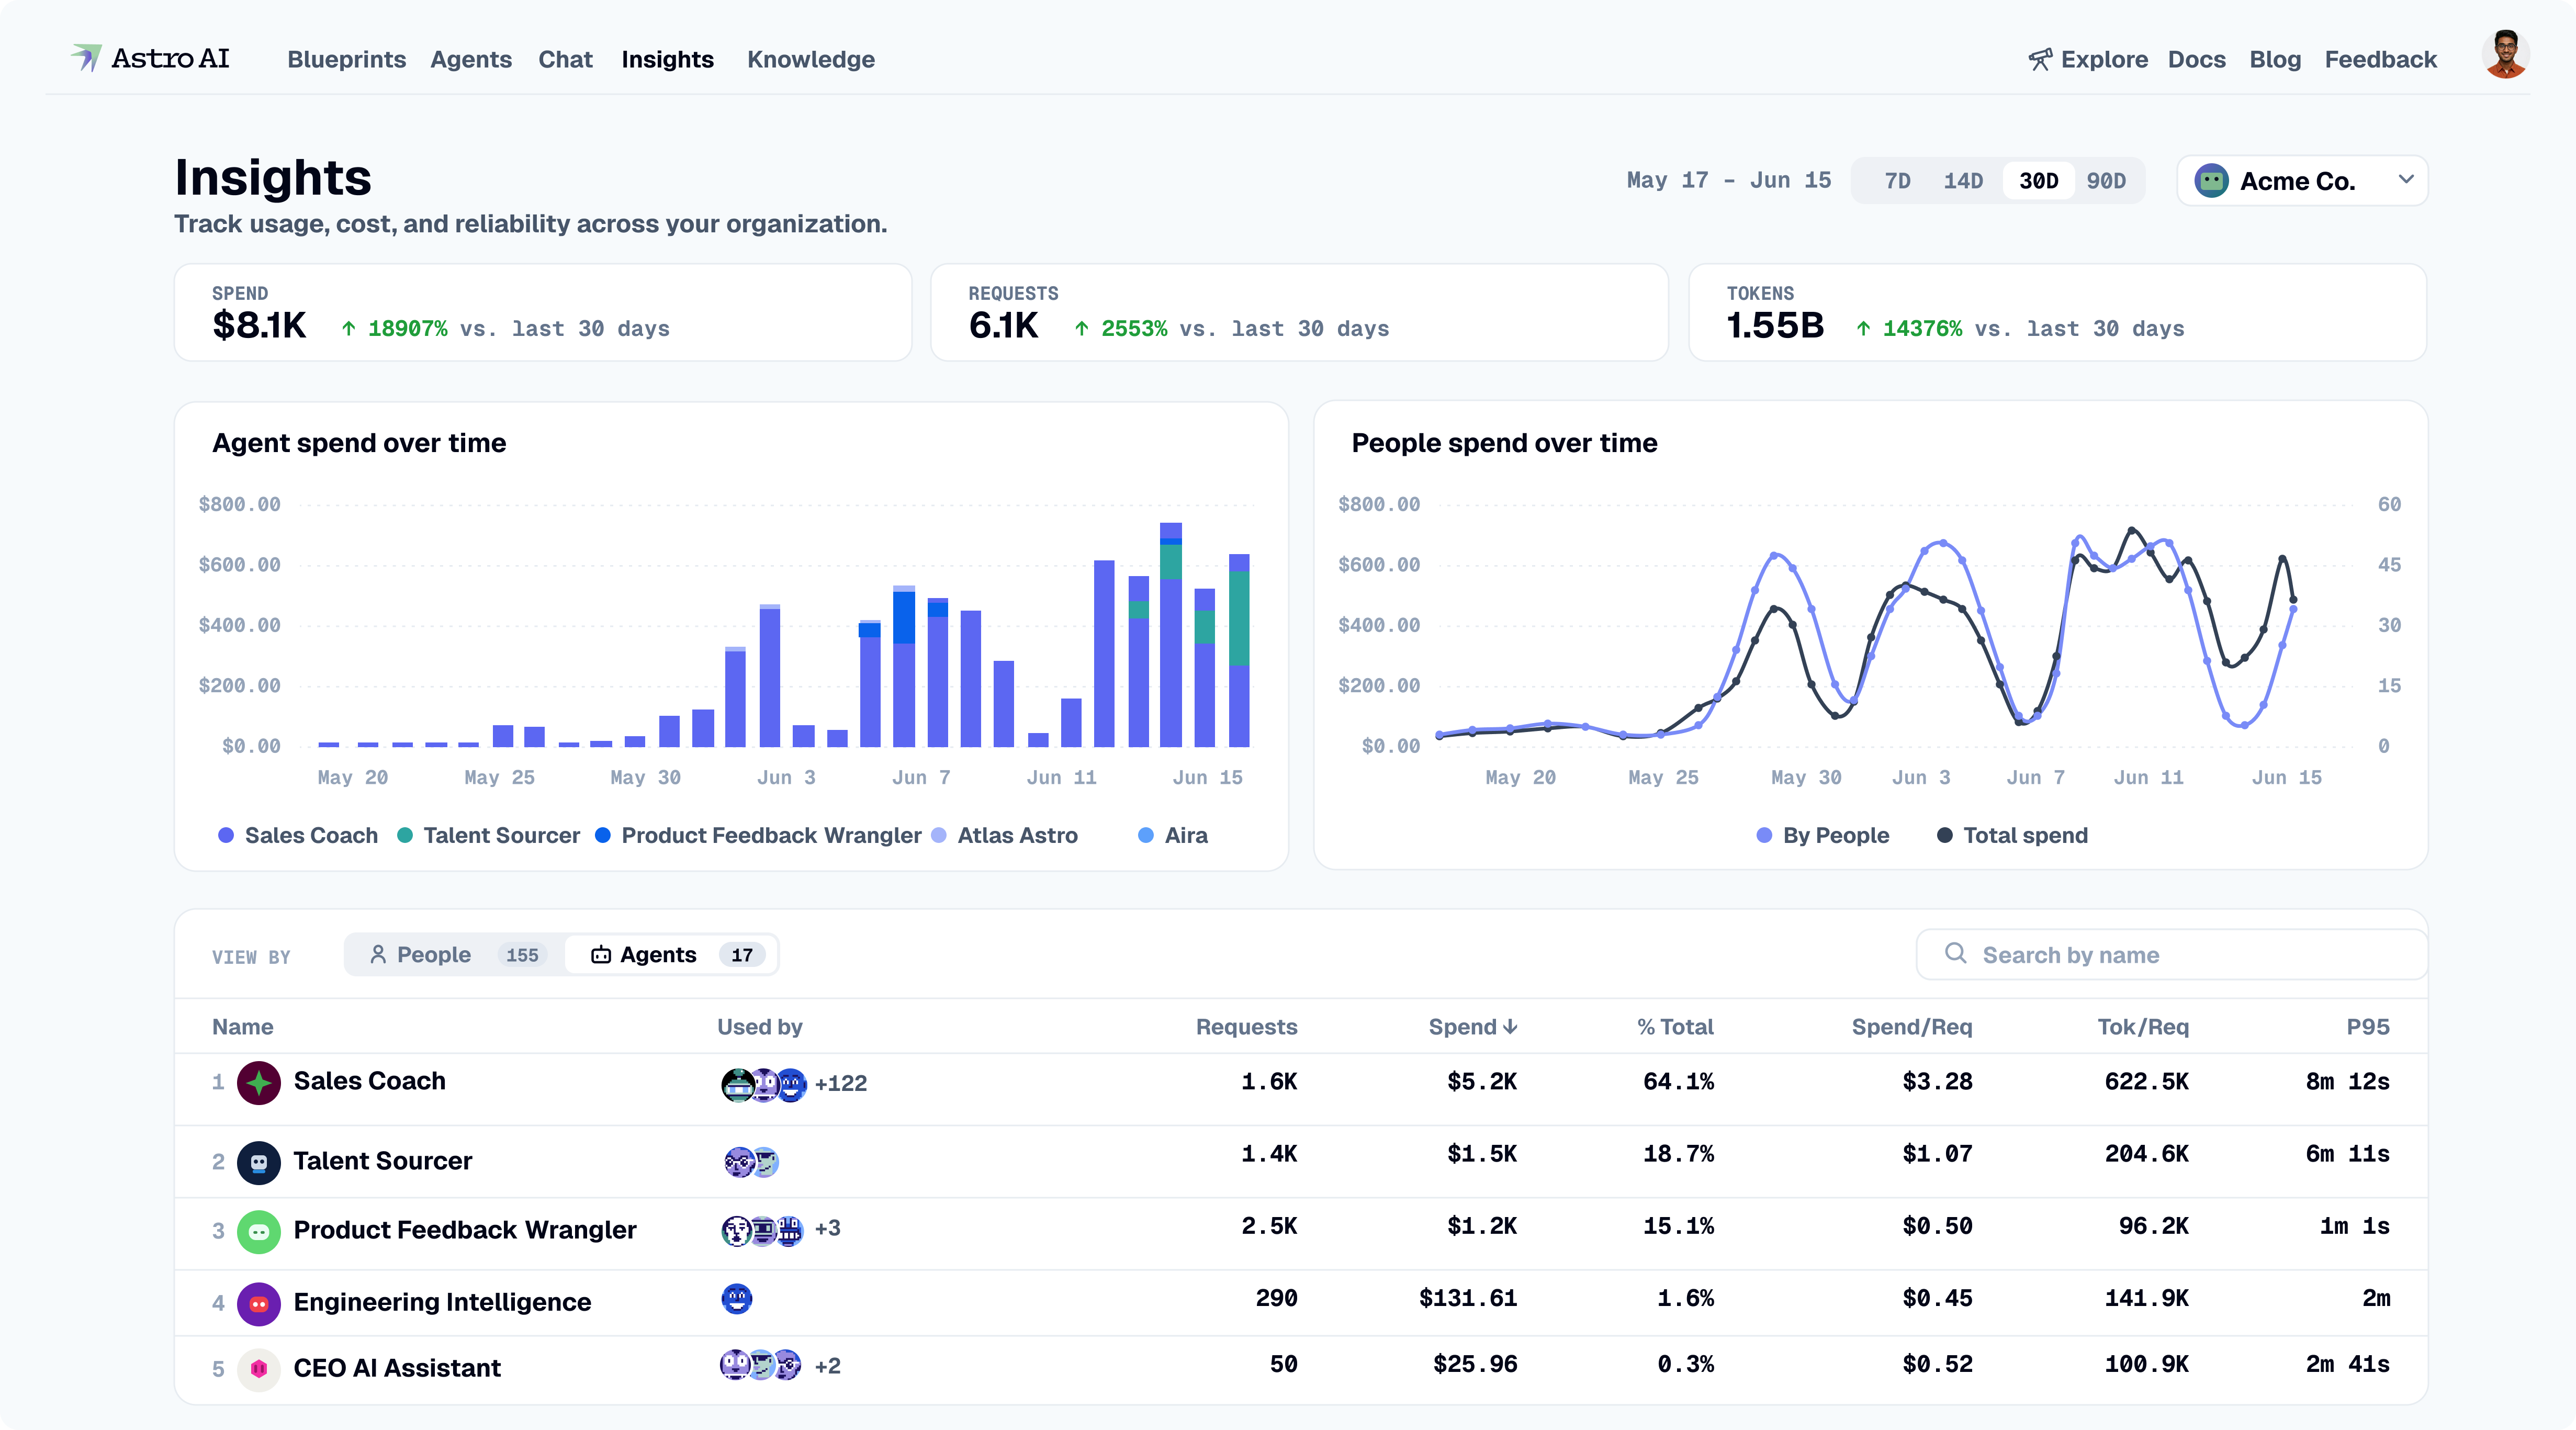This screenshot has height=1430, width=2576.
Task: Click Talent Sourcer user avatars
Action: (751, 1162)
